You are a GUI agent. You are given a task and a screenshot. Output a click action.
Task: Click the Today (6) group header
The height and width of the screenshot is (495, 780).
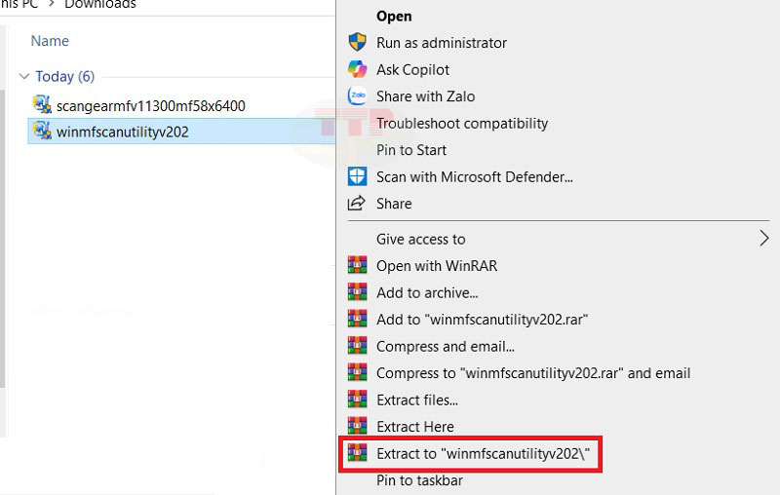point(64,77)
